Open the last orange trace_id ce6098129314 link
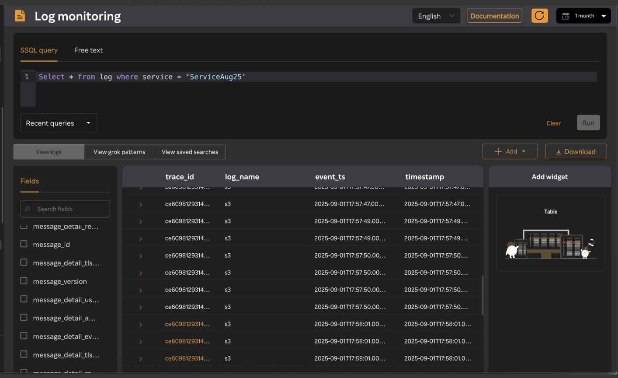Screen dimensions: 618x378 pos(187,358)
